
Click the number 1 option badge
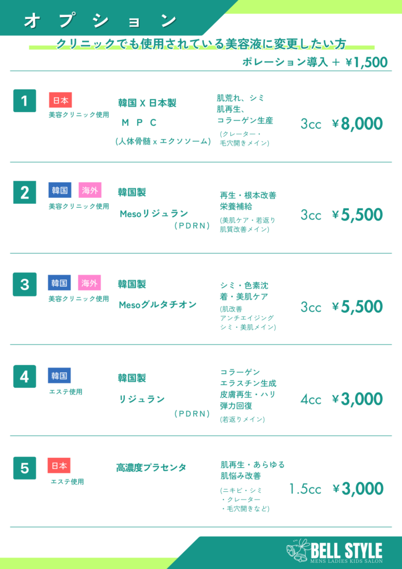24,101
